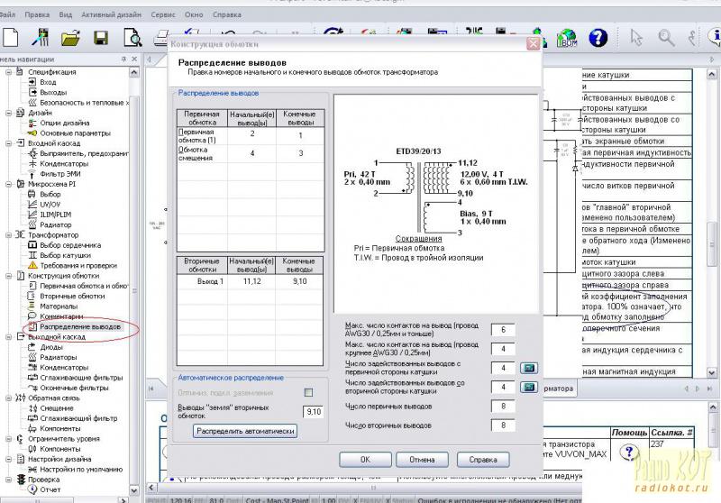Click max contacts field showing 6
This screenshot has height=503, width=721.
pos(503,329)
